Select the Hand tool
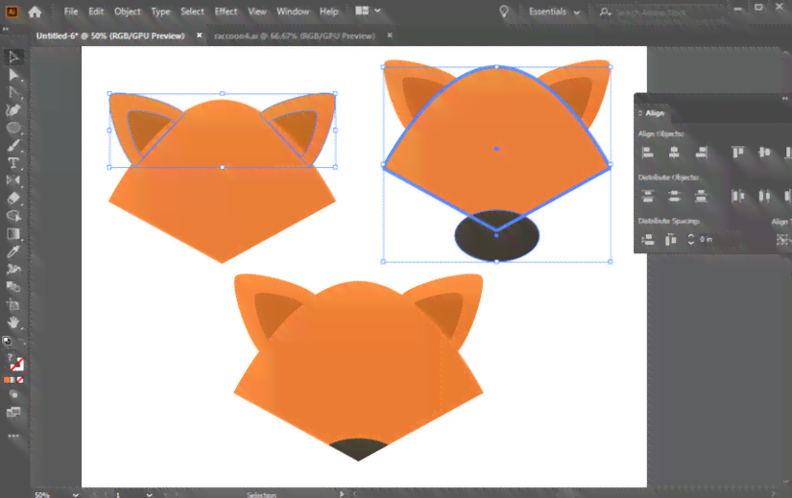Viewport: 792px width, 498px height. click(13, 322)
